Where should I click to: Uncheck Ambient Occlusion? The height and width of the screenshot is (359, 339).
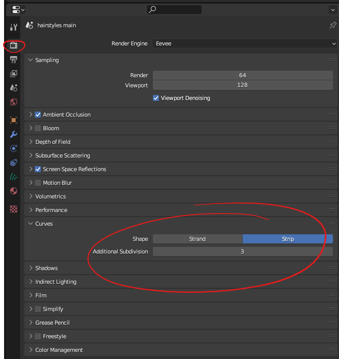(38, 115)
